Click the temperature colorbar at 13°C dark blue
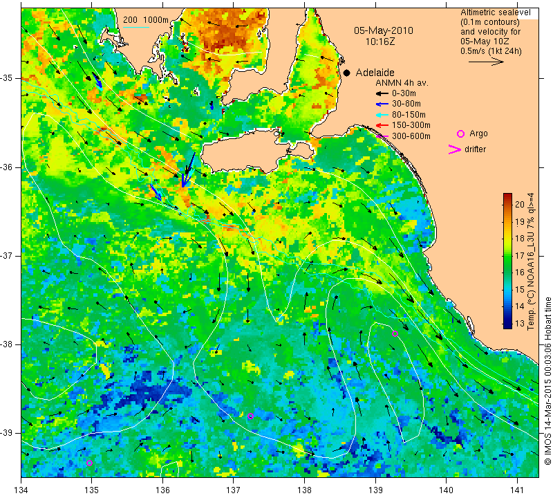Image resolution: width=553 pixels, height=498 pixels. coord(507,323)
